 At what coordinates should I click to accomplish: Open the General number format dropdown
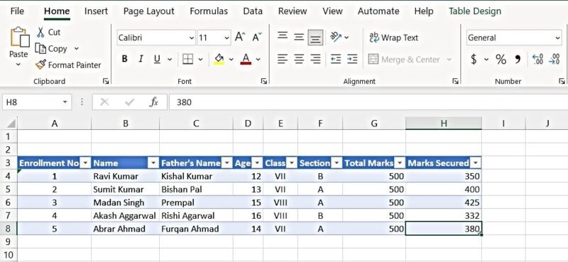point(557,38)
